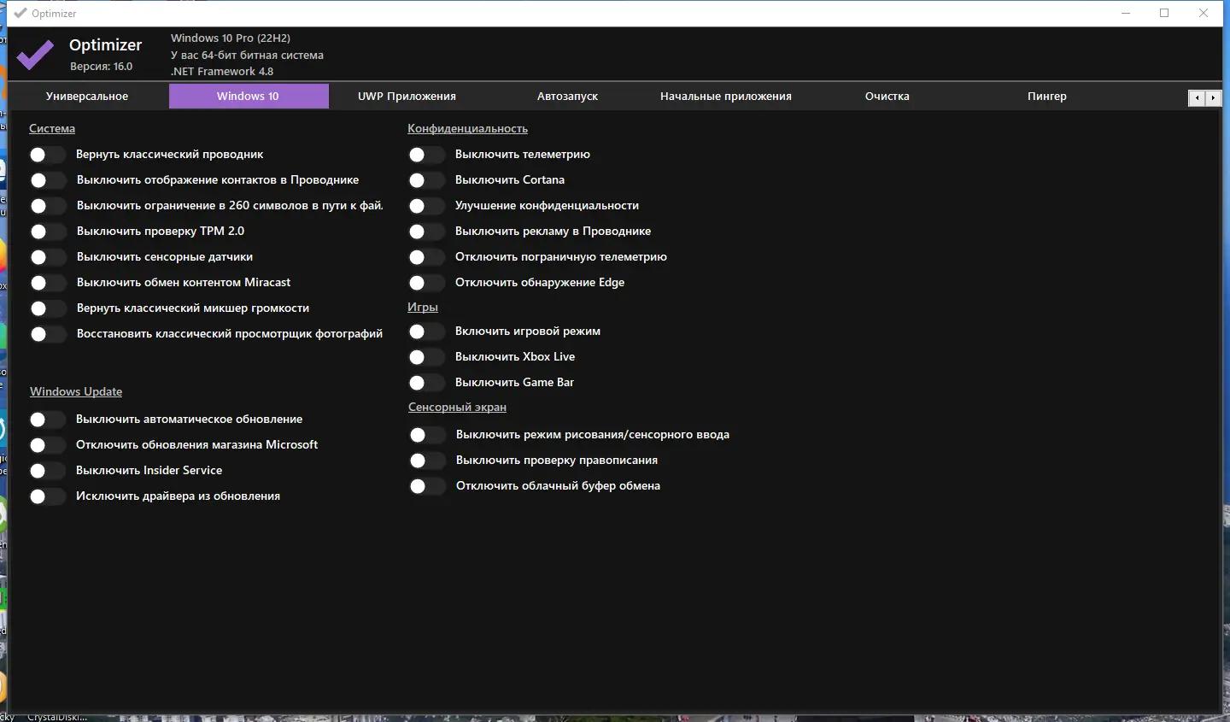
Task: Enable Отключить пограничную телеметрию switch
Action: click(426, 257)
